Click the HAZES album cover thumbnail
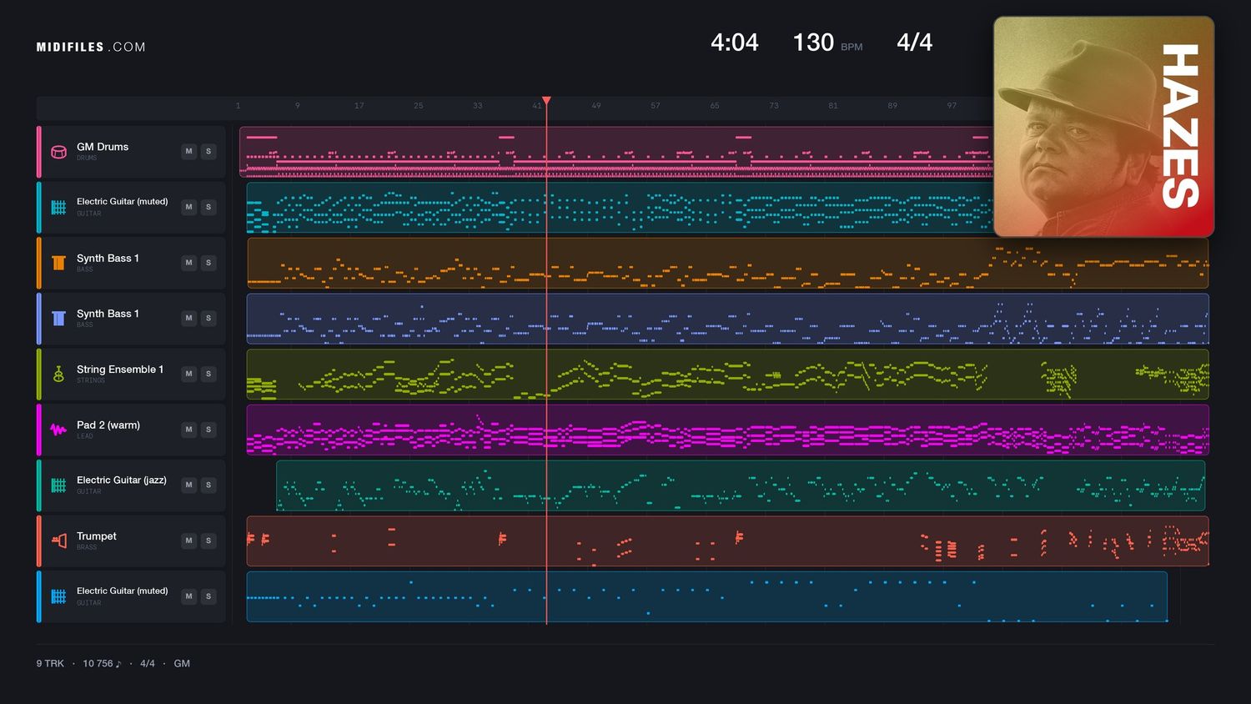 click(1103, 127)
